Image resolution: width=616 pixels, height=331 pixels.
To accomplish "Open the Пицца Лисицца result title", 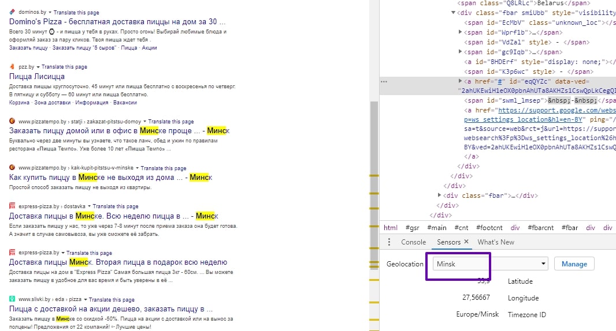I will click(x=37, y=77).
